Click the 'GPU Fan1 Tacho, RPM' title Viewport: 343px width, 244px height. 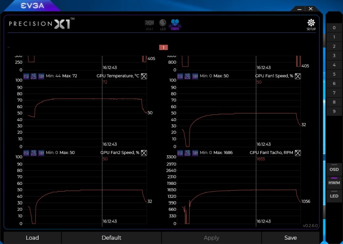tap(272, 152)
